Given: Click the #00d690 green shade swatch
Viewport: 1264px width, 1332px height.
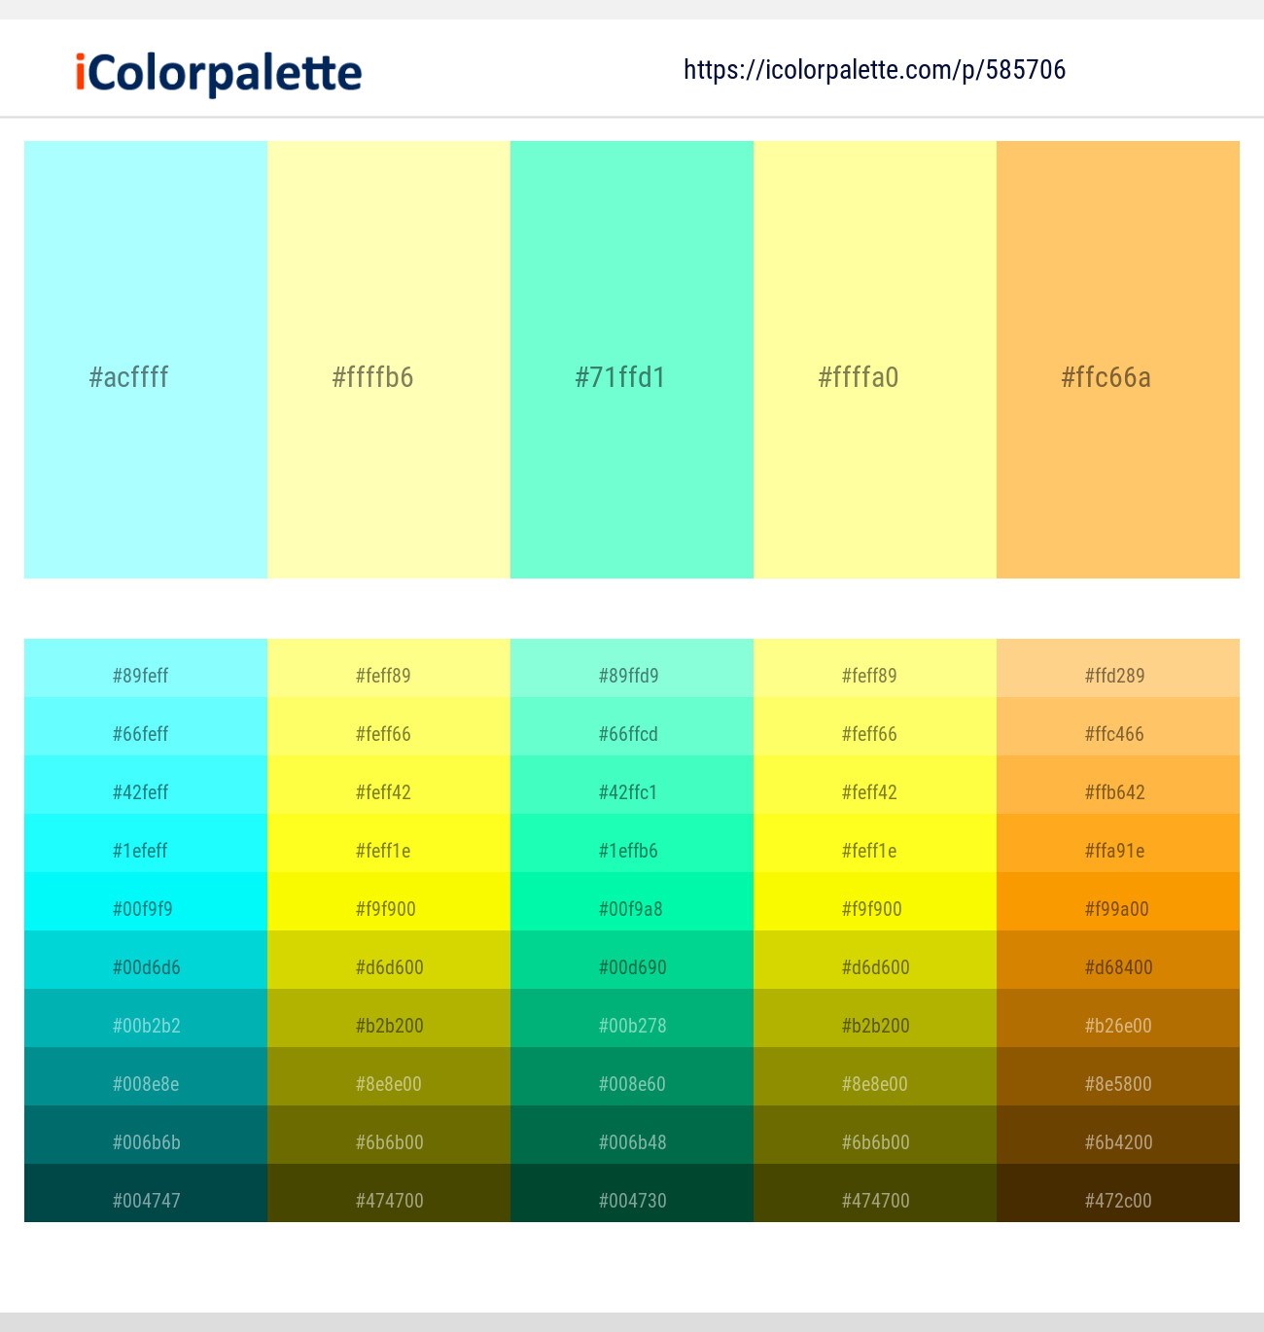Looking at the screenshot, I should click(x=632, y=966).
